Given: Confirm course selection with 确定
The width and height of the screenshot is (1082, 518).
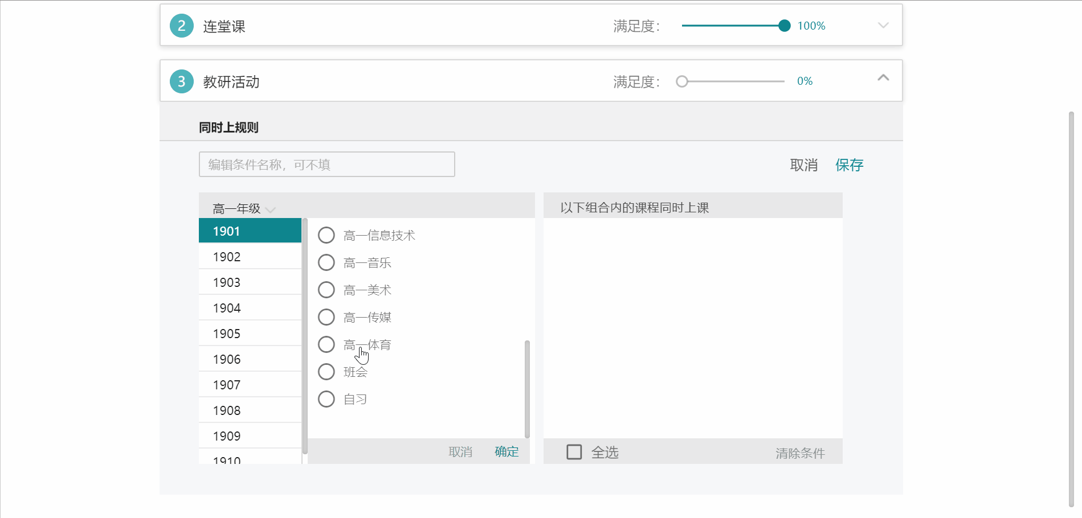Looking at the screenshot, I should 507,452.
